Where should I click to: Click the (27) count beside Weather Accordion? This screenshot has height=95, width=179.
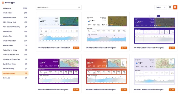pos(26,41)
